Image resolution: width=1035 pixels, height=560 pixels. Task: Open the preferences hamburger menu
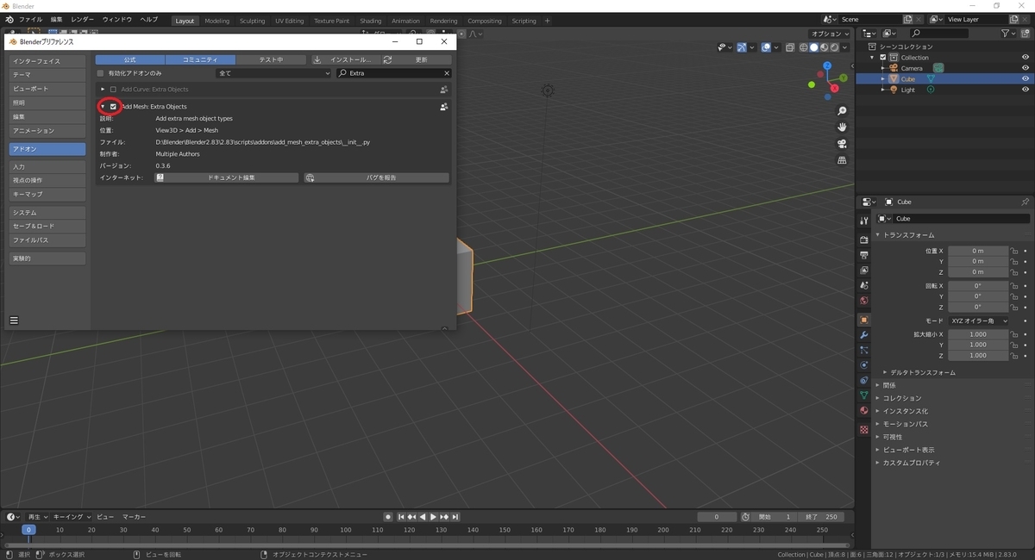tap(14, 320)
